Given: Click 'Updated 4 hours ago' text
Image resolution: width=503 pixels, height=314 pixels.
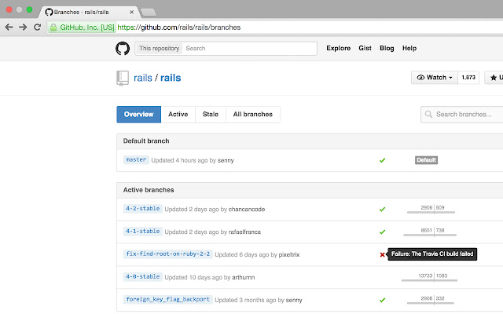Looking at the screenshot, I should tap(179, 160).
